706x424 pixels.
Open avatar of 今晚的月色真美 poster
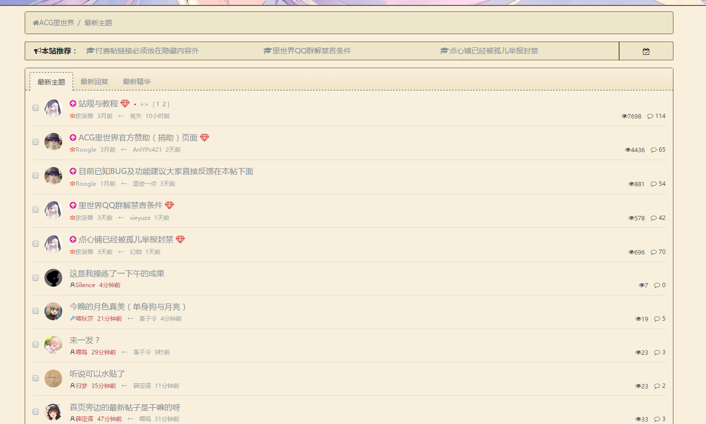click(53, 311)
